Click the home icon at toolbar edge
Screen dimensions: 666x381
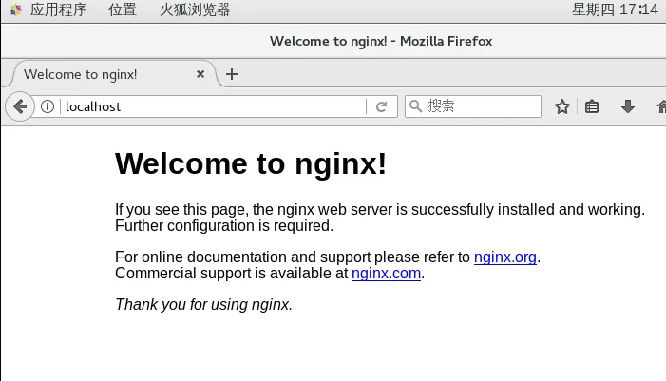point(660,106)
